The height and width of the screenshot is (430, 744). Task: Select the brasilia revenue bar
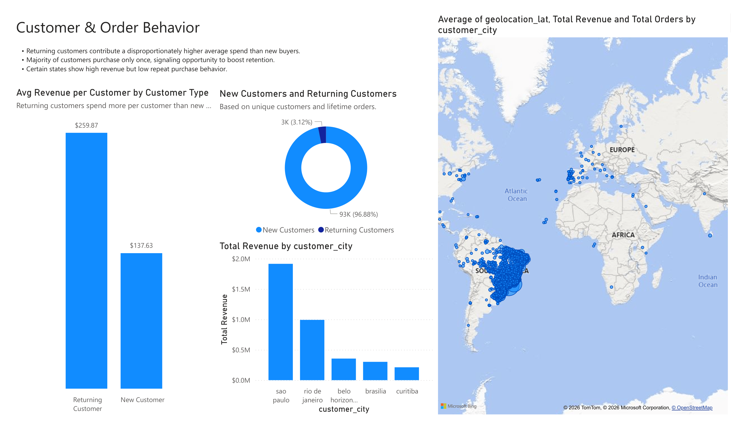pyautogui.click(x=376, y=371)
